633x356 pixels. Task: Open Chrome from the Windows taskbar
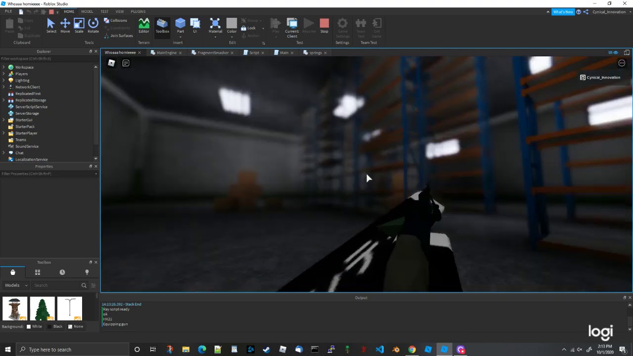click(x=412, y=350)
